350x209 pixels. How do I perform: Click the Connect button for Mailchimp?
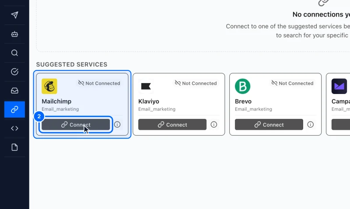(76, 125)
